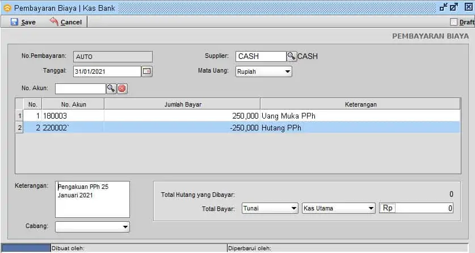Click the Cancel button in toolbar
The width and height of the screenshot is (475, 253).
click(66, 22)
